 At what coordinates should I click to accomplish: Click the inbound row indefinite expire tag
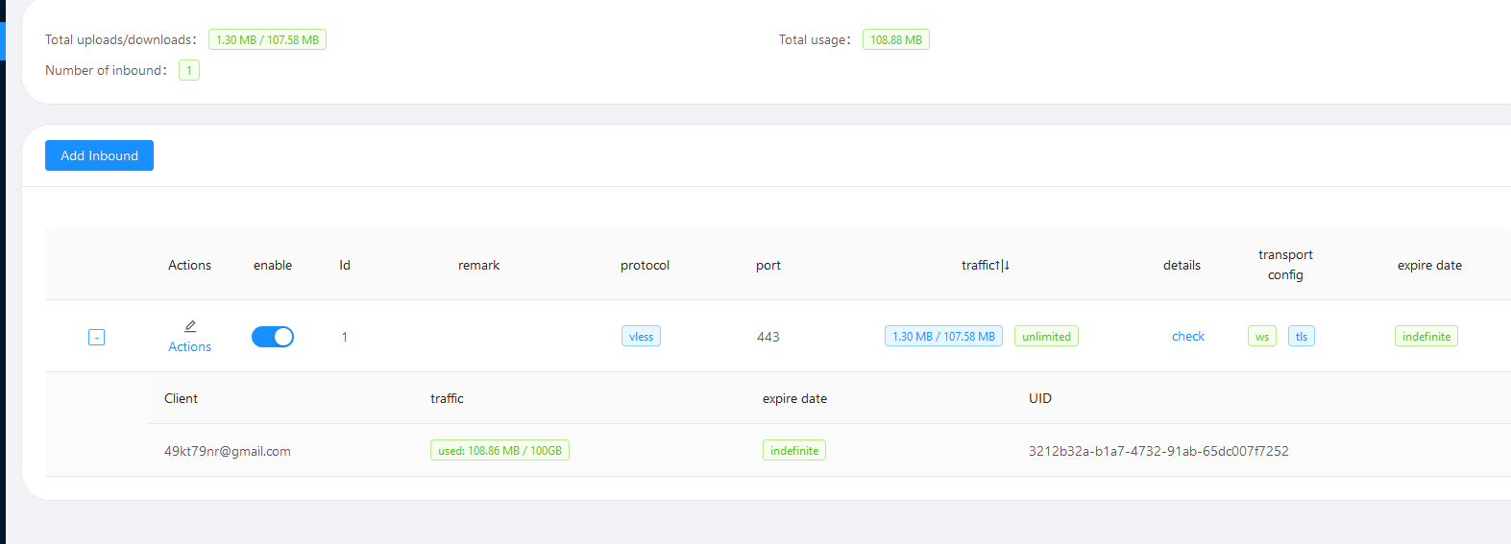coord(1426,337)
